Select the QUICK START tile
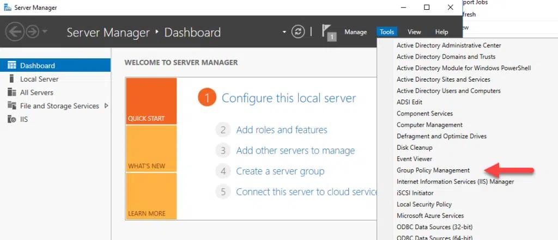Screen dimensions: 558x240 pyautogui.click(x=151, y=101)
